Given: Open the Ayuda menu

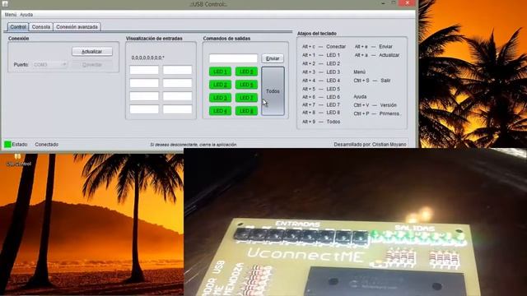Looking at the screenshot, I should pyautogui.click(x=26, y=15).
